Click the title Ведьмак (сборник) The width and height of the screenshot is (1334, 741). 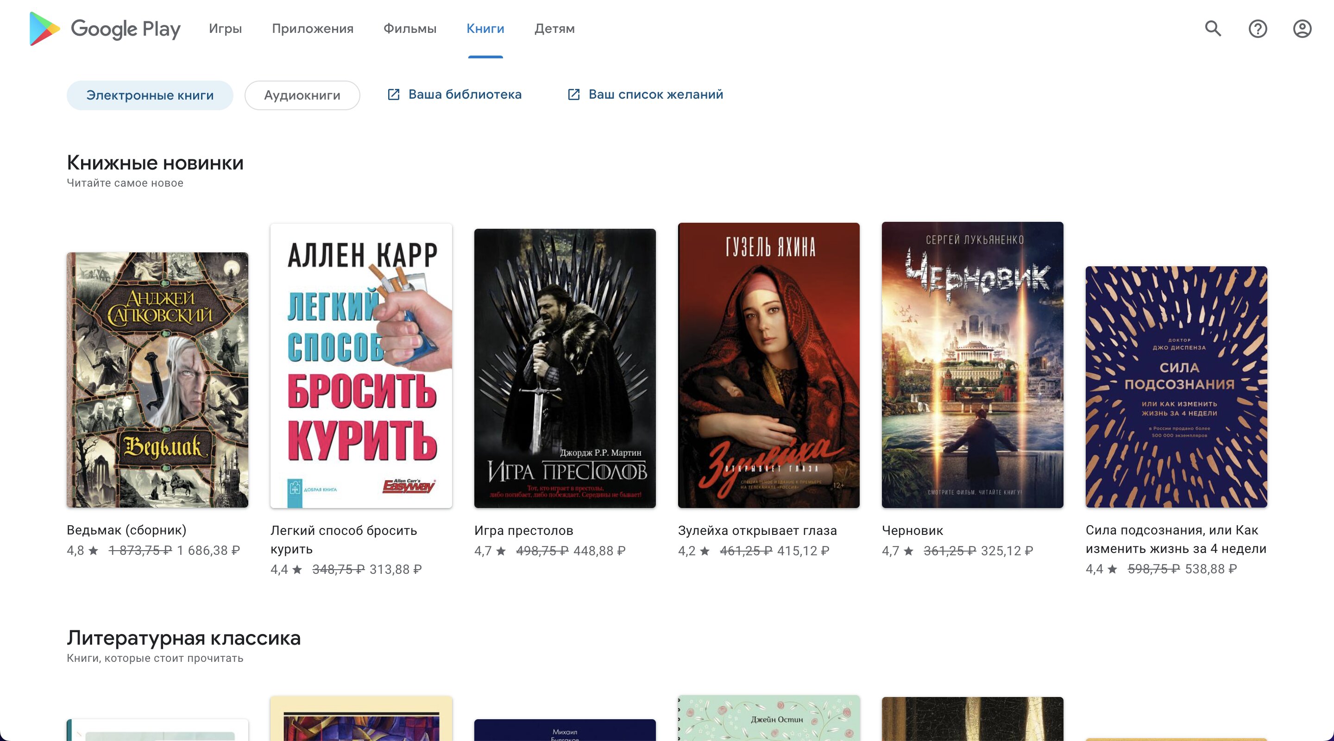[x=126, y=530]
